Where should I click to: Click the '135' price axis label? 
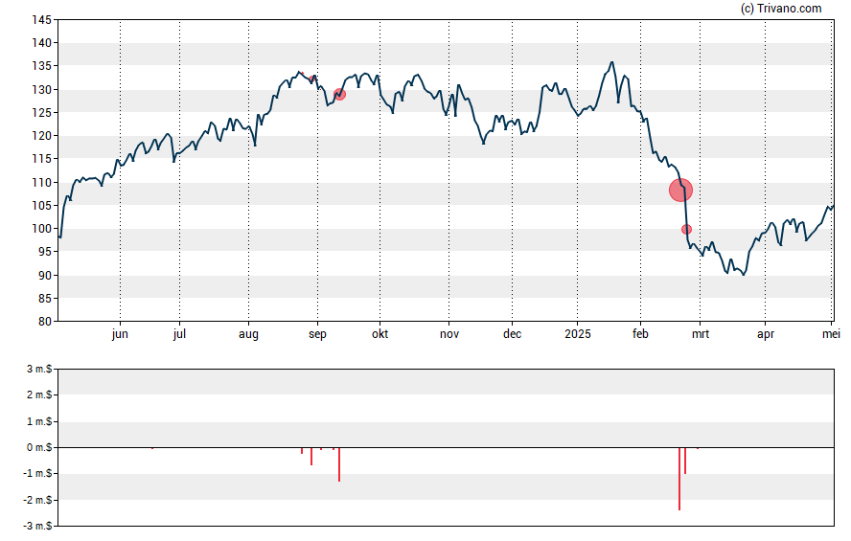tap(42, 66)
